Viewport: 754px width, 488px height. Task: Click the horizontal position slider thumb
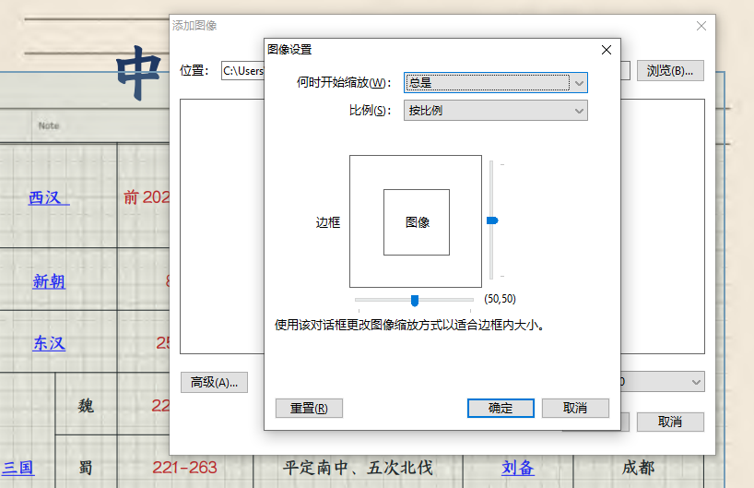pos(415,300)
